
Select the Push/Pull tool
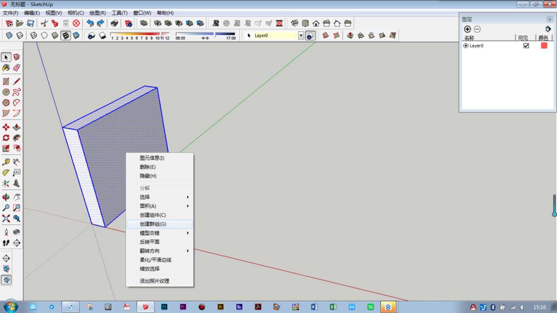coord(17,127)
